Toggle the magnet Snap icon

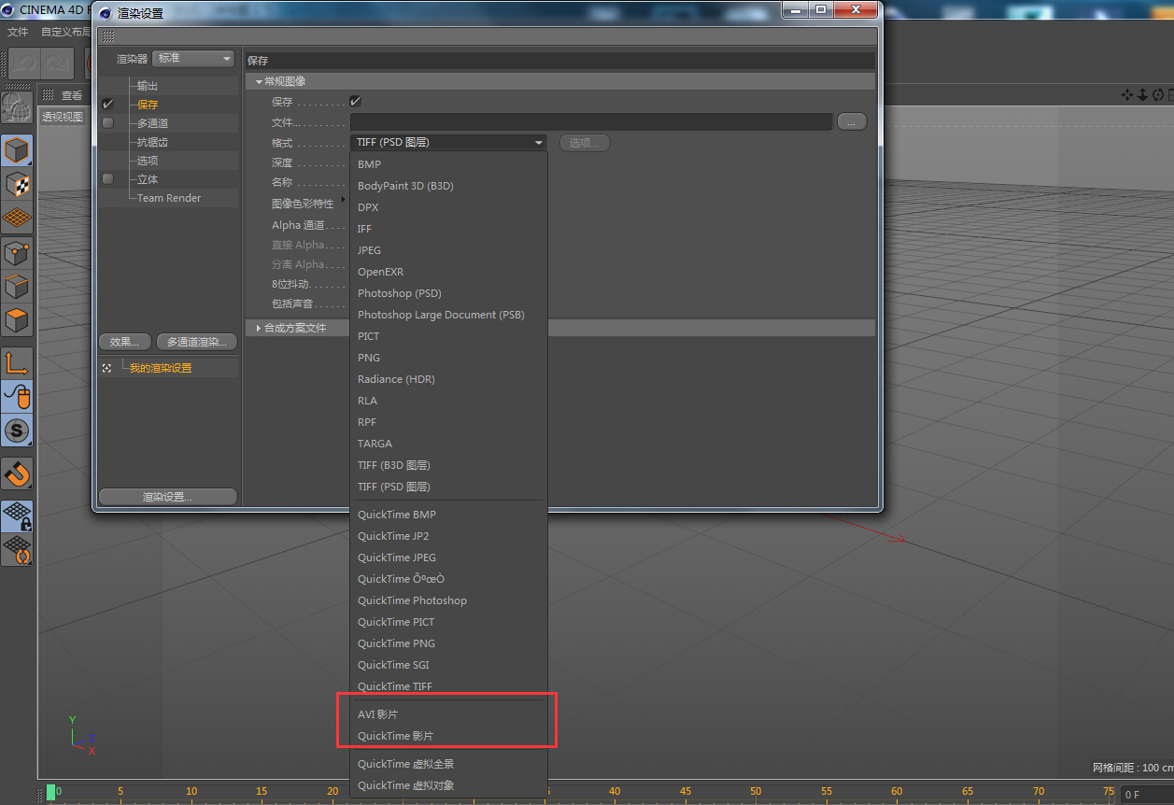coord(17,473)
